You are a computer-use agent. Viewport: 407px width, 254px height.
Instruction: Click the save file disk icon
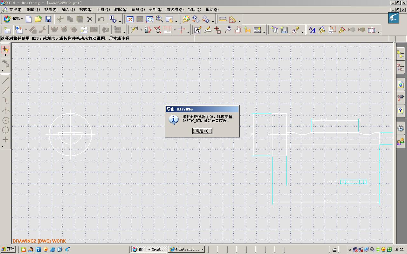coord(48,19)
